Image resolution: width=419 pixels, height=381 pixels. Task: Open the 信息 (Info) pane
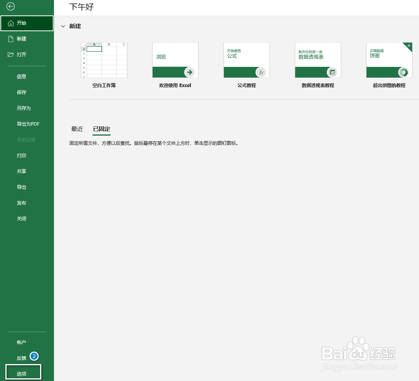(22, 76)
